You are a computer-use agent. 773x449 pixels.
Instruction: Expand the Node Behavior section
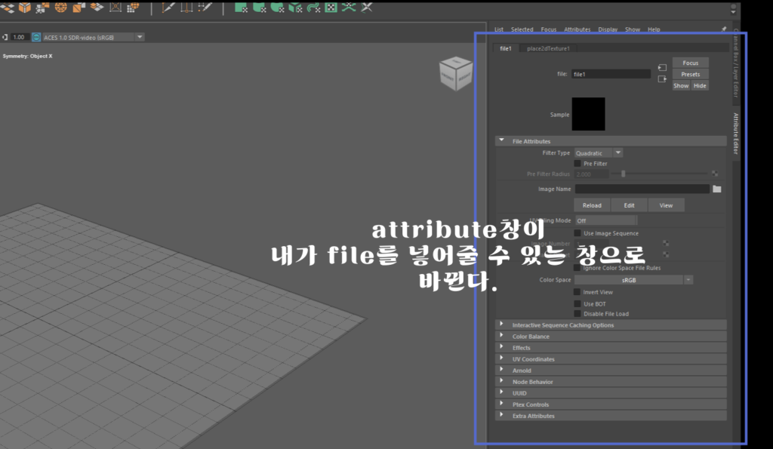tap(611, 382)
